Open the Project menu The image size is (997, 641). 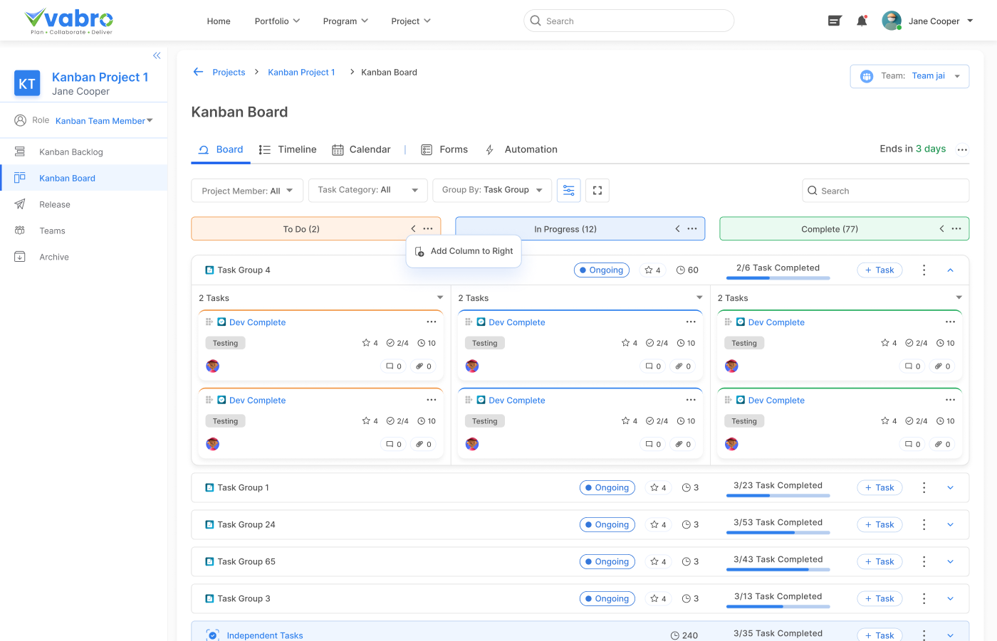click(411, 21)
